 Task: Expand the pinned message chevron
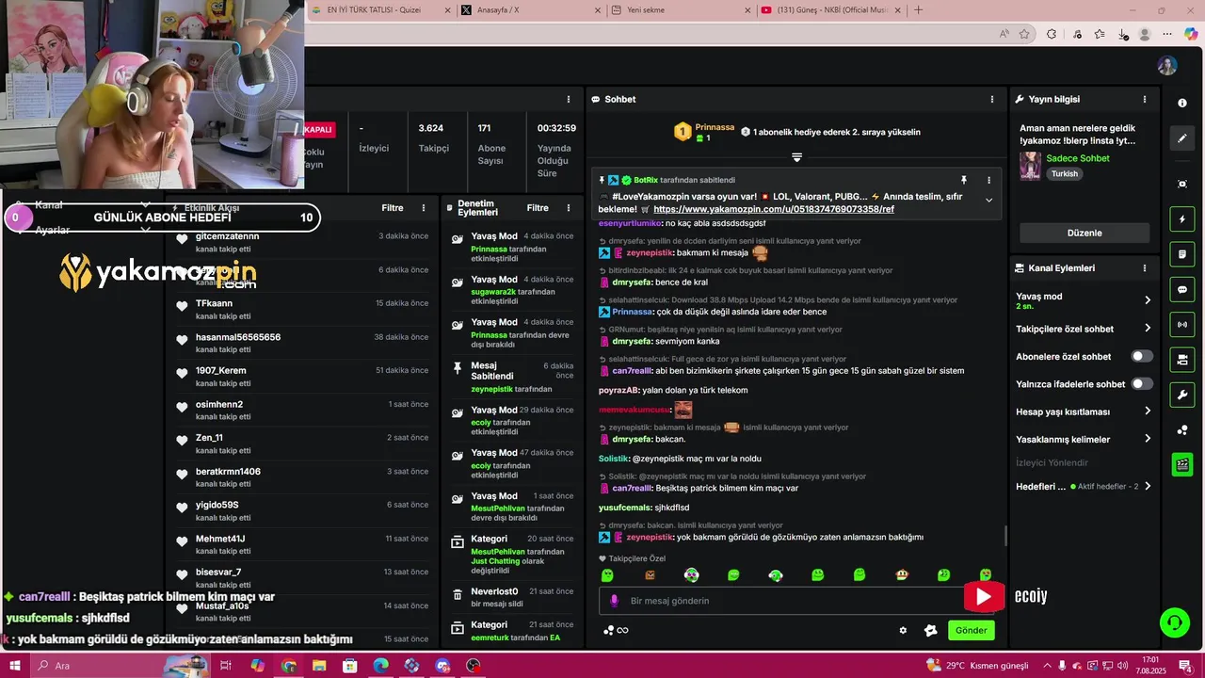988,200
